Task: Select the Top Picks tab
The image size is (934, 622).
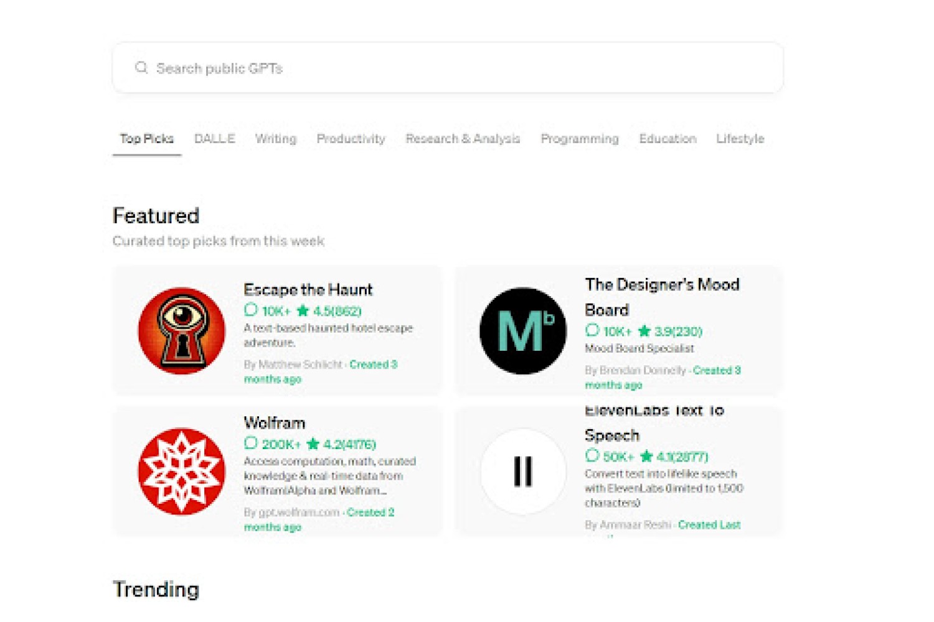Action: click(x=147, y=139)
